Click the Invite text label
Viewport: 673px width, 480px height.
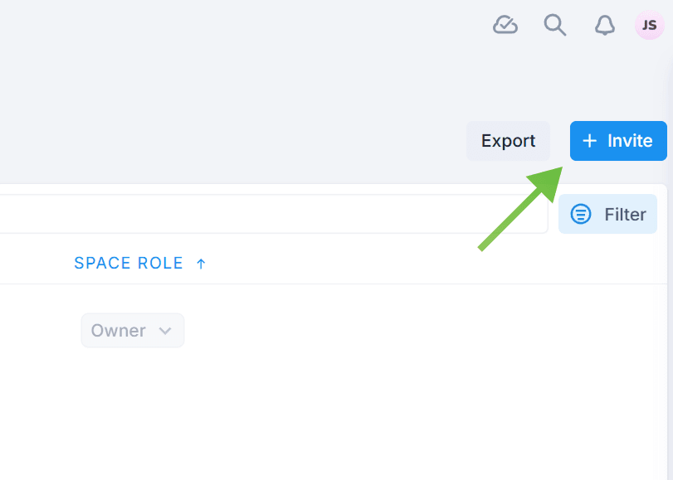[x=630, y=141]
